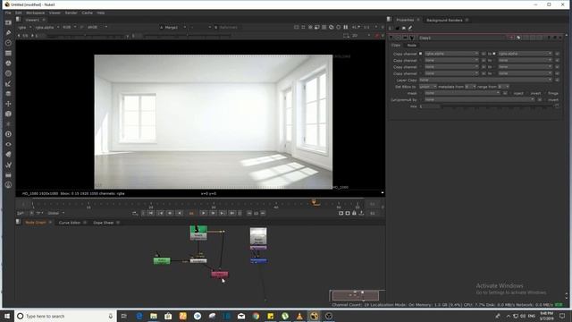Image resolution: width=572 pixels, height=322 pixels.
Task: Open VLC from the Windows taskbar
Action: coord(299,316)
